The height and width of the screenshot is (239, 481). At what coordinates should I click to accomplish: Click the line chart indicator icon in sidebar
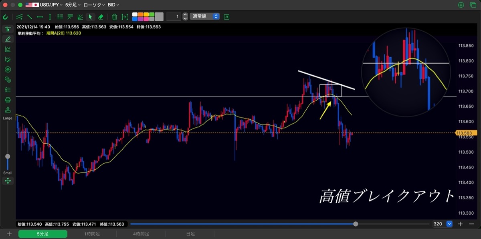pyautogui.click(x=8, y=49)
